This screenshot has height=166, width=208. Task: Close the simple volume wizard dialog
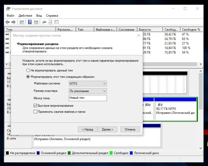(x=139, y=35)
